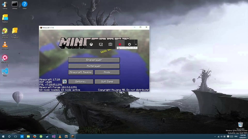Click the Multiplayer button
Viewport: 248px width, 139px height.
[94, 66]
